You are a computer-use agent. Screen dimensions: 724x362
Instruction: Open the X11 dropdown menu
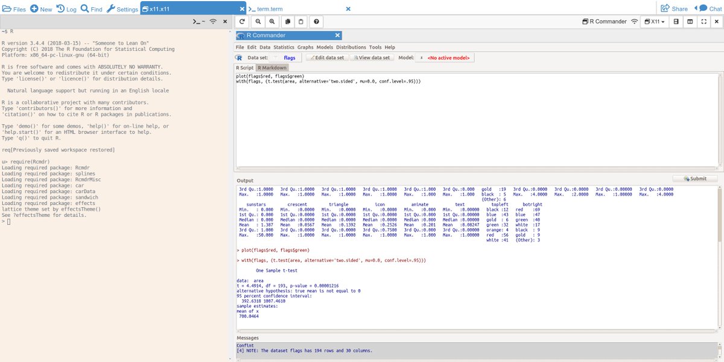coord(654,22)
